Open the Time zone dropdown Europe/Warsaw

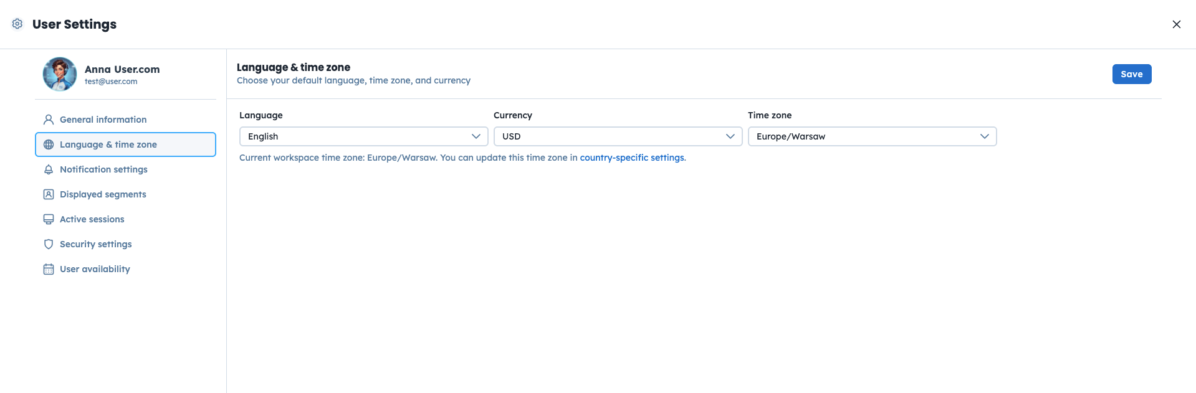tap(872, 136)
